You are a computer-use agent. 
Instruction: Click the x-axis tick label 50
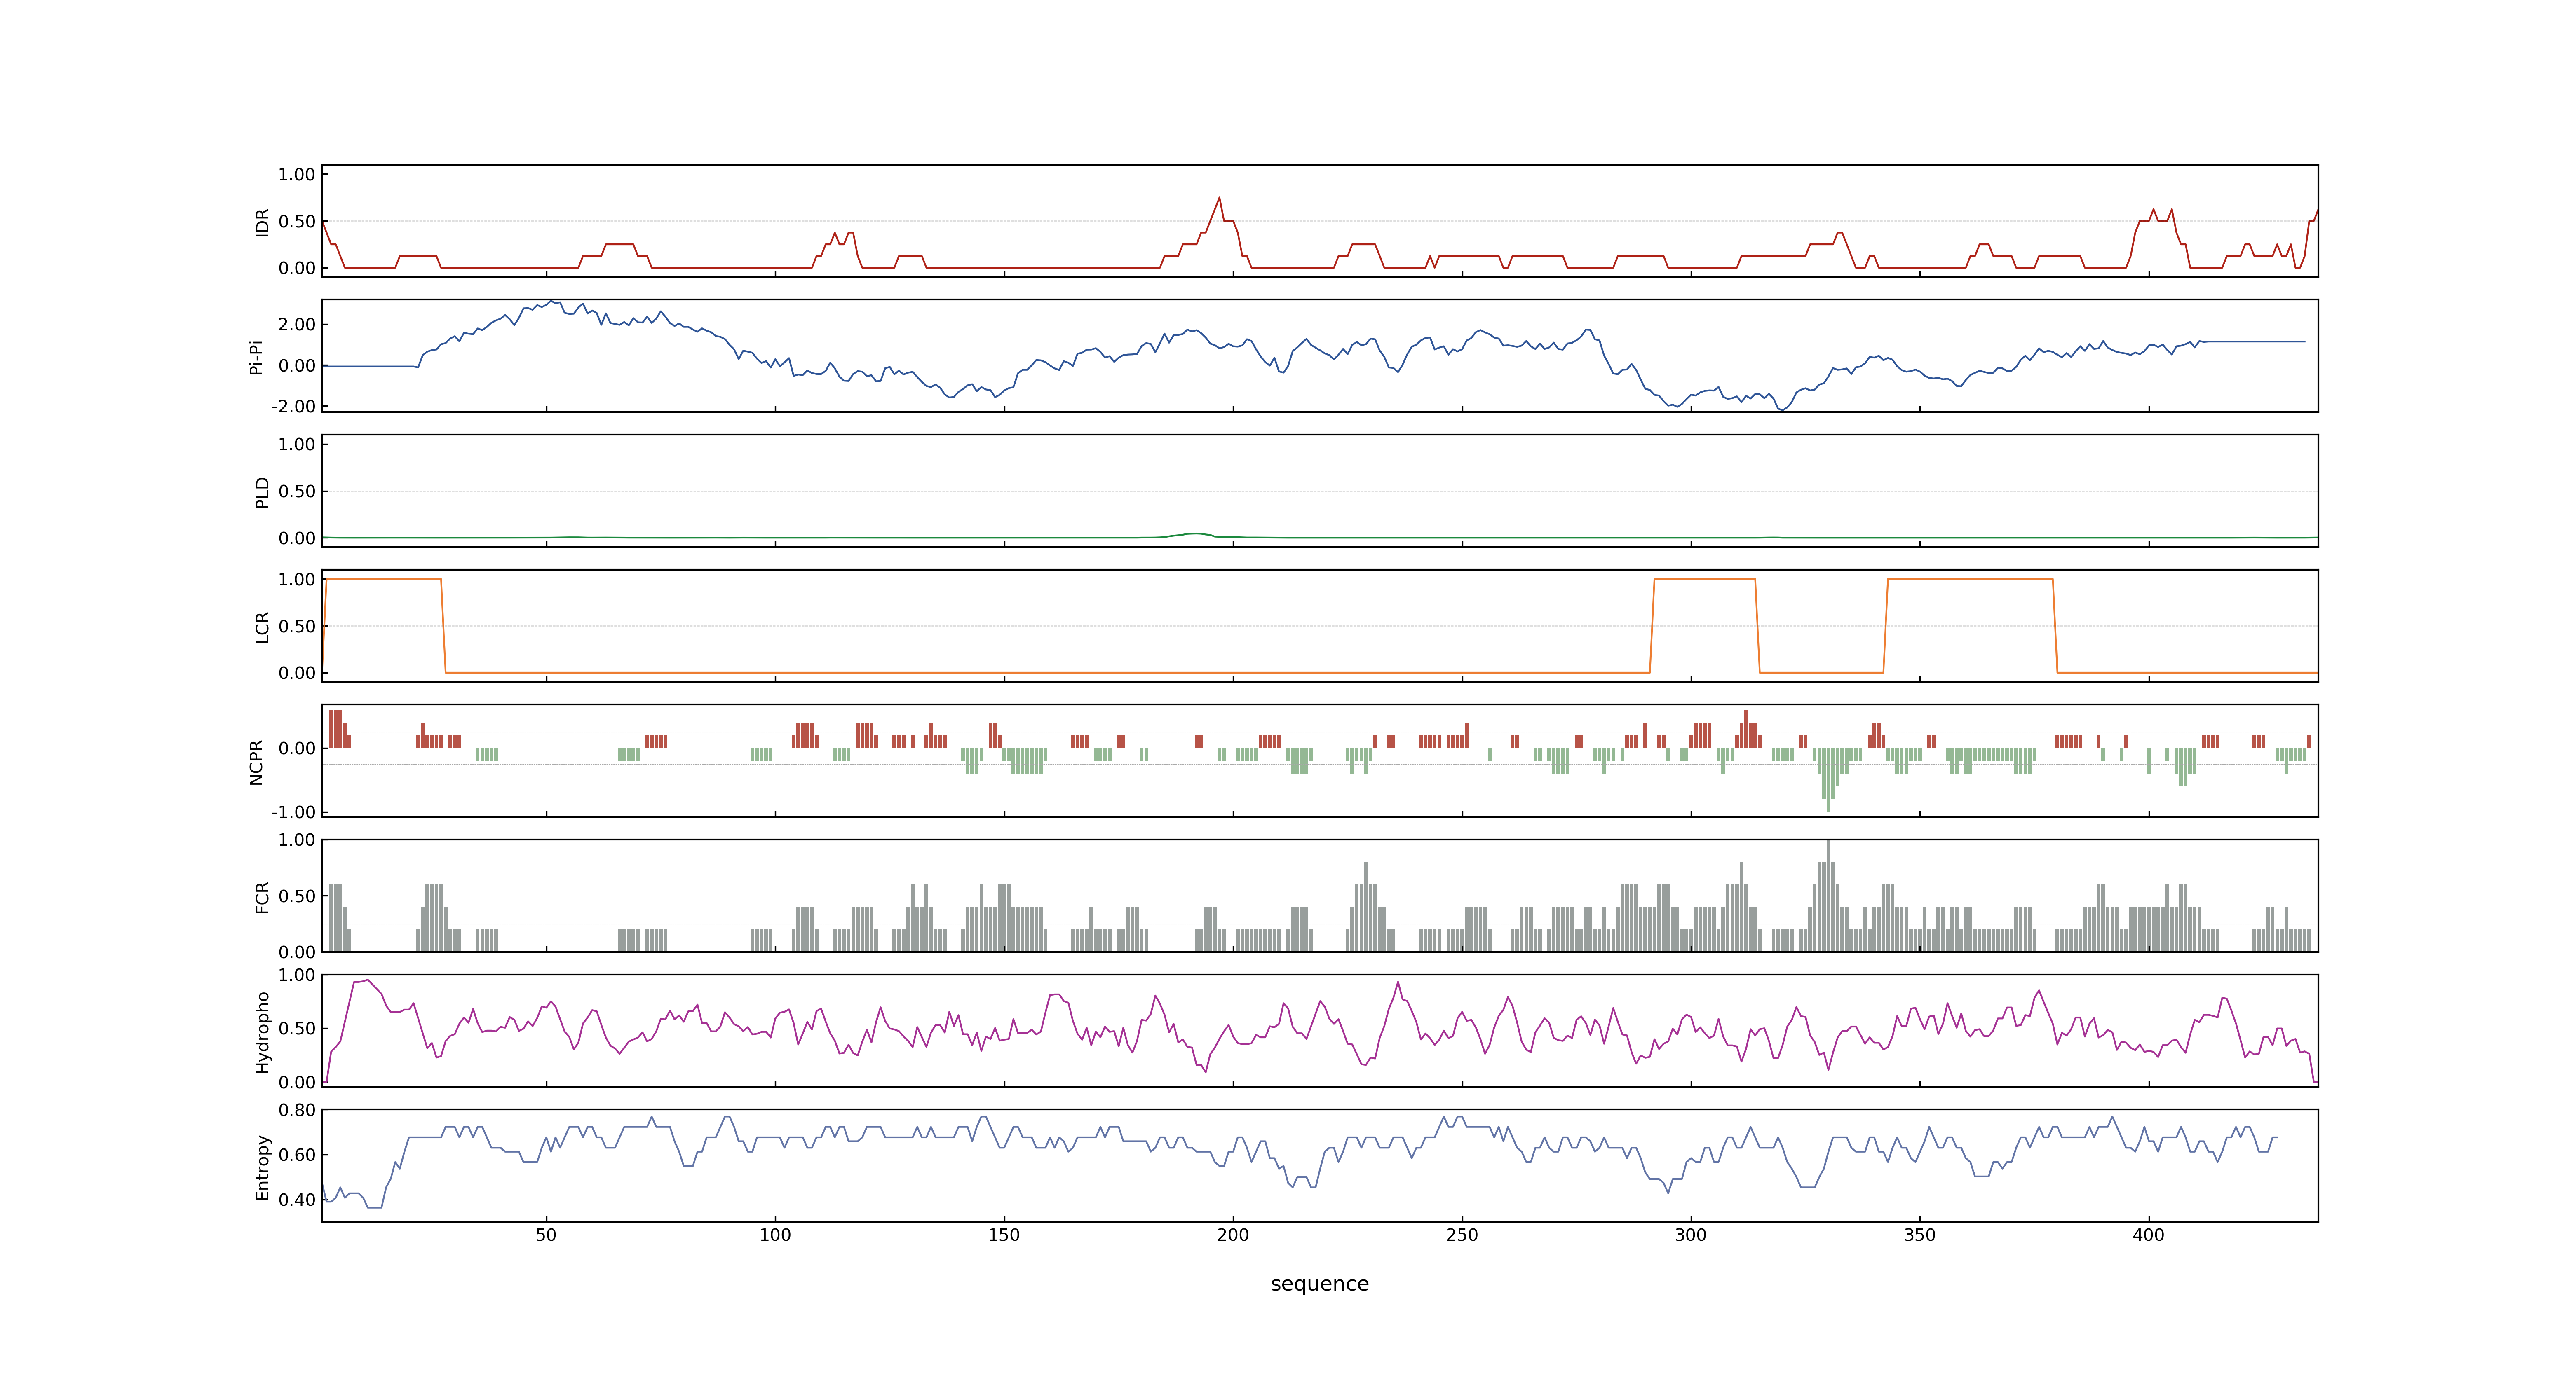tap(546, 1235)
